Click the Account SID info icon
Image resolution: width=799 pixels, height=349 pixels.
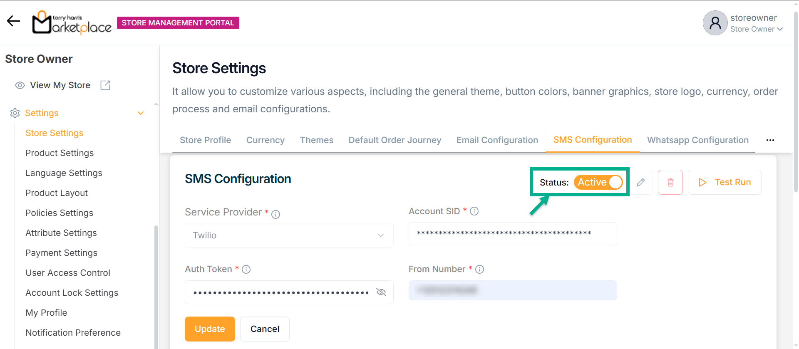(x=474, y=211)
